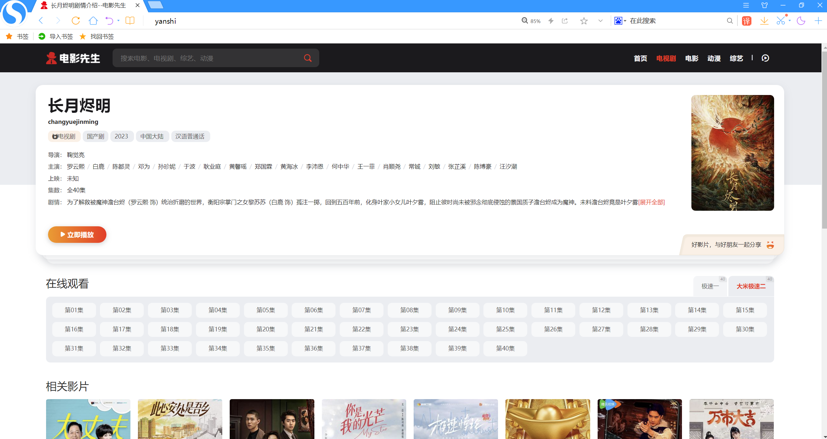Bookmark the page with the star icon
The width and height of the screenshot is (827, 439).
pos(584,21)
